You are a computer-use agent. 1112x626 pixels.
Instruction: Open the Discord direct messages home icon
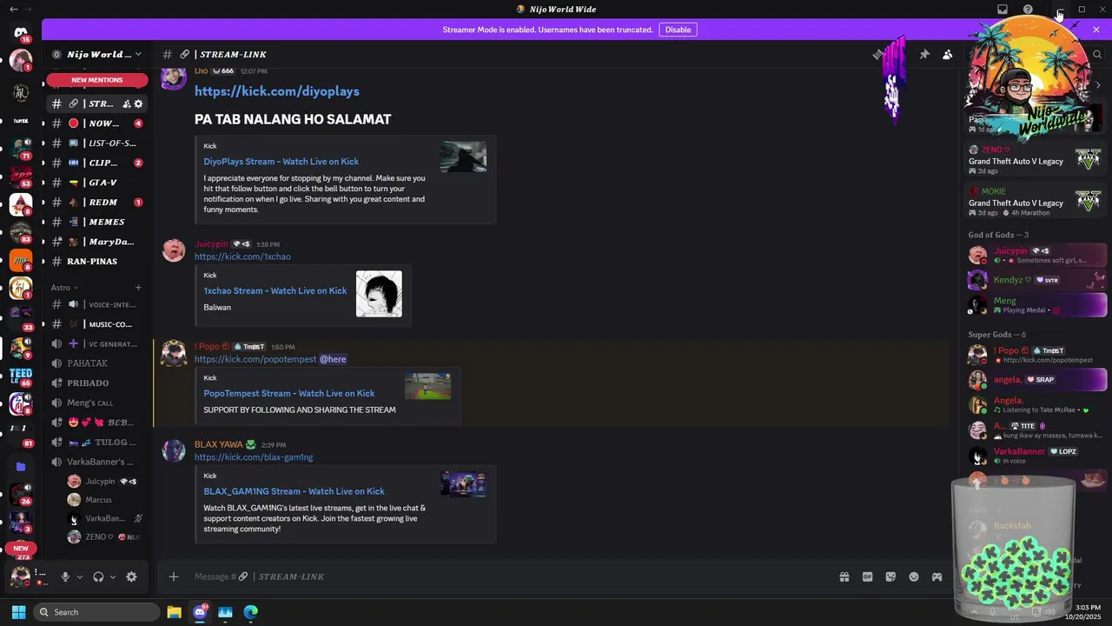pos(21,33)
